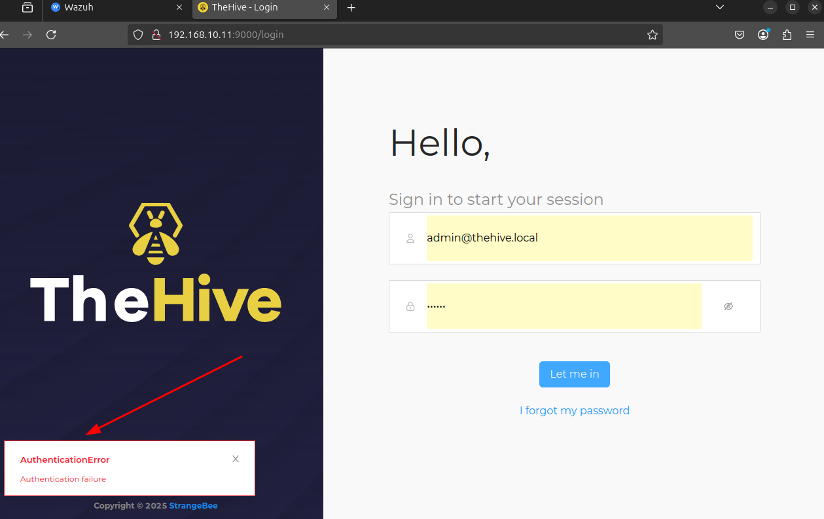The width and height of the screenshot is (824, 519).
Task: Open the browser hamburger menu
Action: point(810,35)
